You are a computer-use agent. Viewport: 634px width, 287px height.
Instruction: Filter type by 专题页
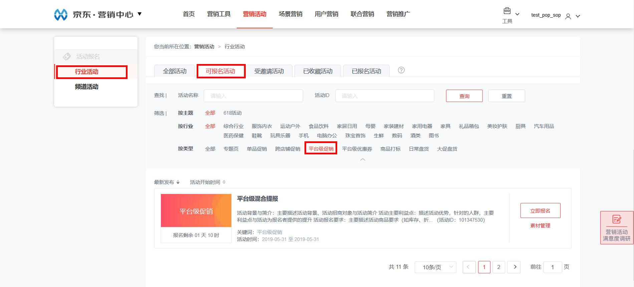231,149
